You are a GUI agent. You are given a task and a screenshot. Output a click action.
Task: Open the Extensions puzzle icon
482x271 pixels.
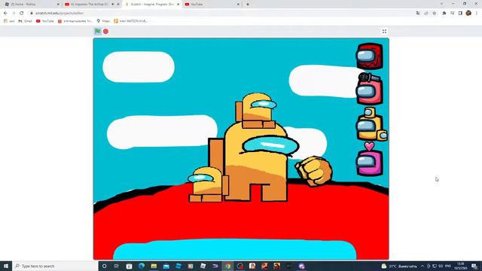pyautogui.click(x=444, y=14)
